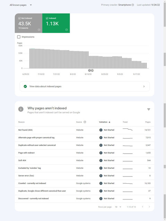
Task: Select the Indexed 1.13K card
Action: pos(56,23)
